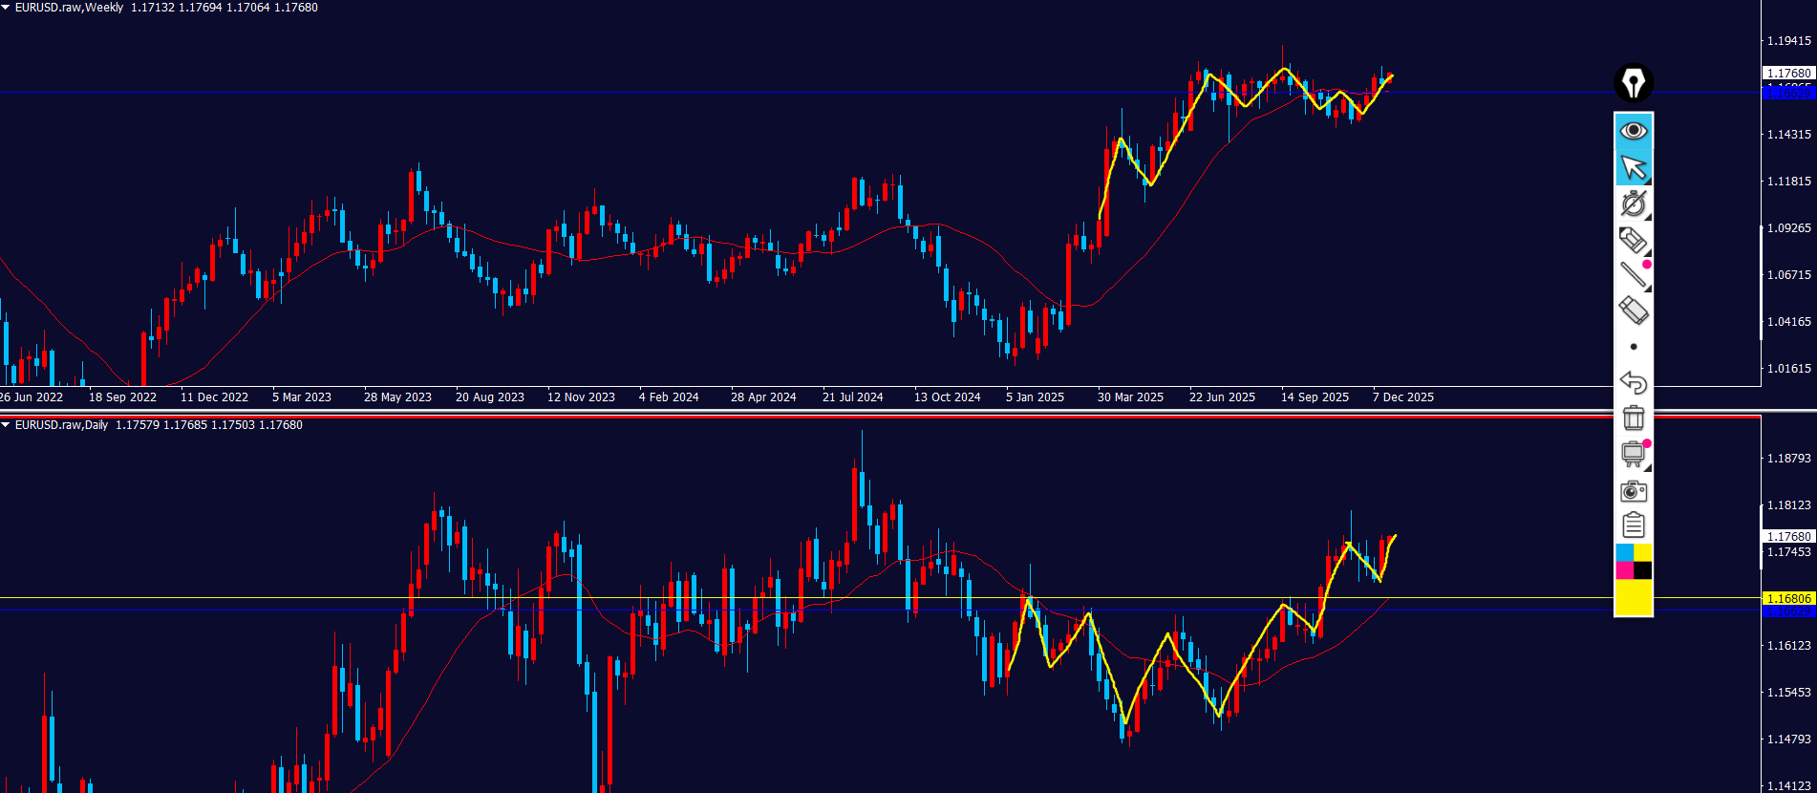Viewport: 1817px width, 793px height.
Task: Click the crossed-out stopwatch icon
Action: pos(1634,204)
